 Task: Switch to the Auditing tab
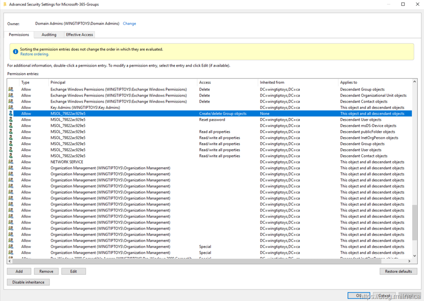(49, 35)
